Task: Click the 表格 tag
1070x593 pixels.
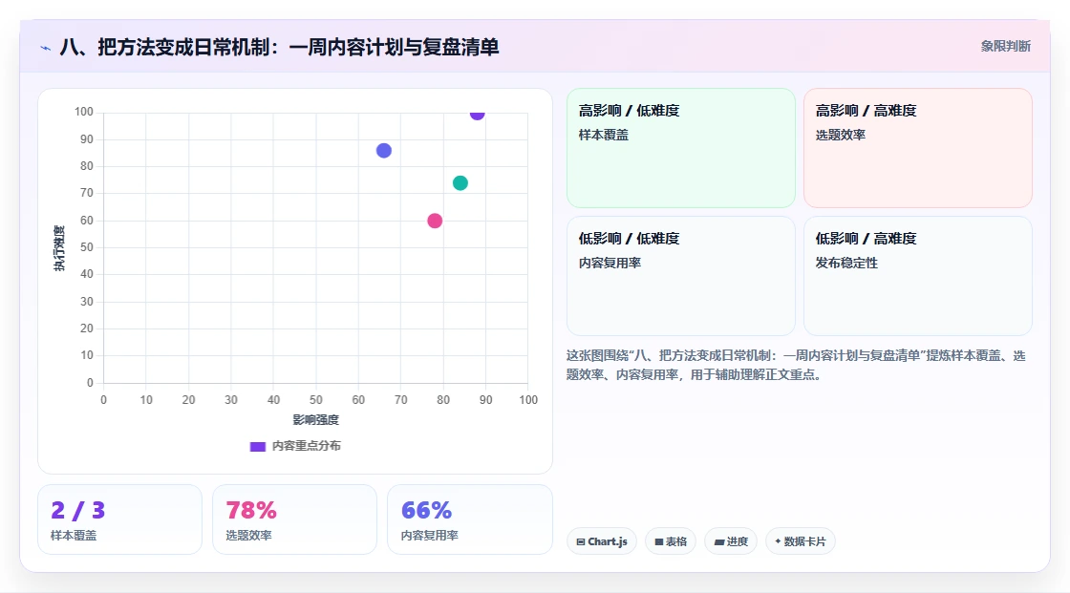Action: 670,541
